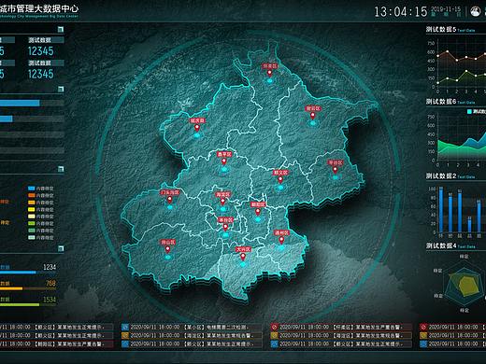Click the cyan legend swatch in 测试数据6 chart

469,111
